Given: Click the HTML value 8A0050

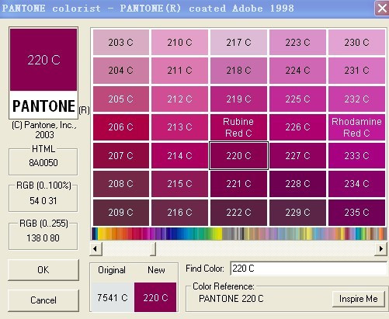Looking at the screenshot, I should [x=43, y=163].
